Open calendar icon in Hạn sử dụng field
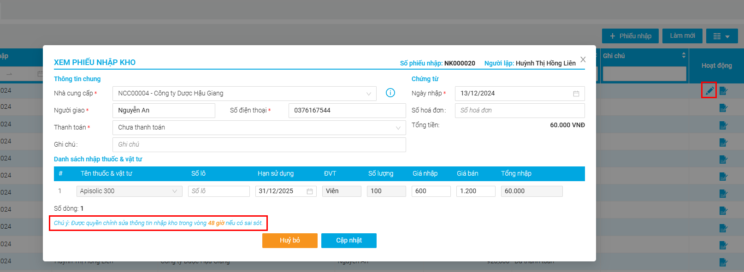 click(x=310, y=191)
